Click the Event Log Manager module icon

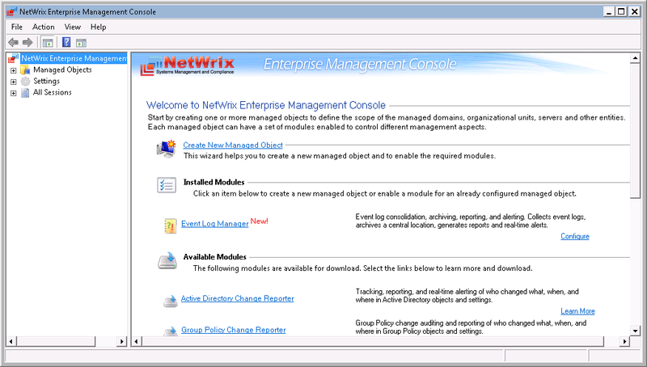[x=170, y=226]
